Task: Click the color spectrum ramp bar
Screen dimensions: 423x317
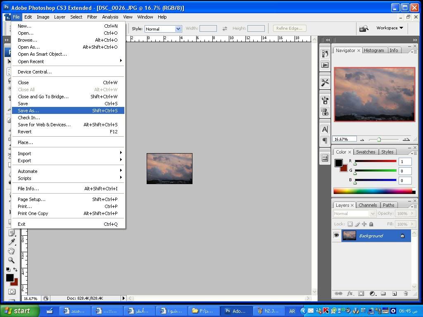Action: [373, 191]
